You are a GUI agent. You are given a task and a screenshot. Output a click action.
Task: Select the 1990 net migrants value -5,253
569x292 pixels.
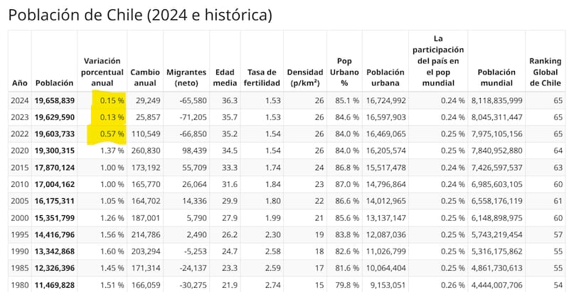click(193, 251)
